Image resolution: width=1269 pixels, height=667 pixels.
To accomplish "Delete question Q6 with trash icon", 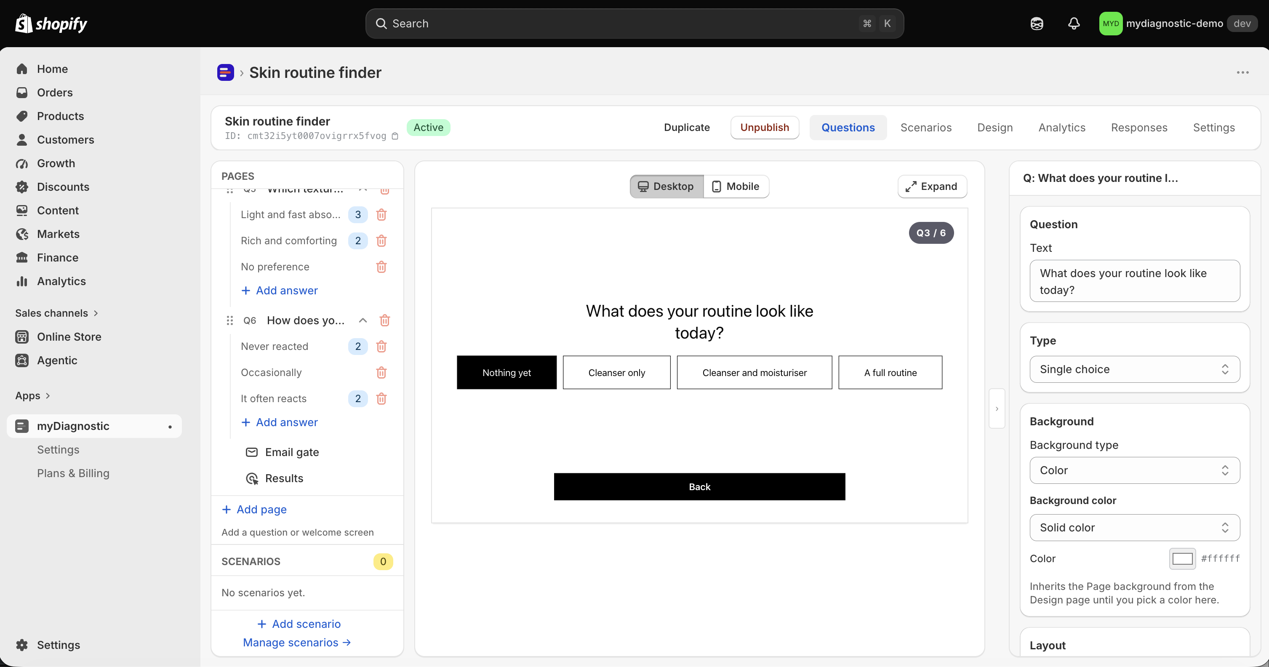I will click(x=385, y=321).
